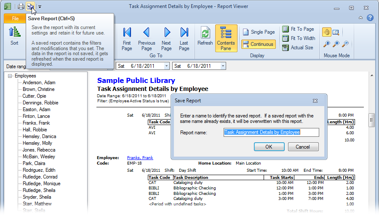Switch to Single Page display
This screenshot has width=379, height=221.
click(259, 32)
